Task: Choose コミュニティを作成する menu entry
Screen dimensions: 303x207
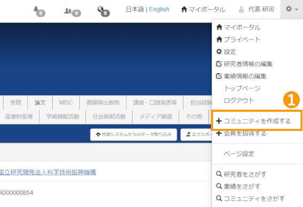Action: (257, 121)
